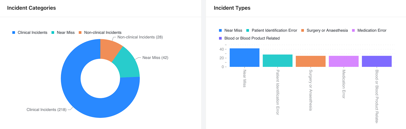Select the Non-clinical Incidents (28) label
This screenshot has width=406, height=129.
coord(140,37)
